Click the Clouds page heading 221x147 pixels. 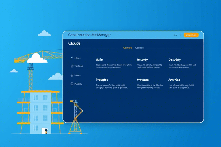74,43
